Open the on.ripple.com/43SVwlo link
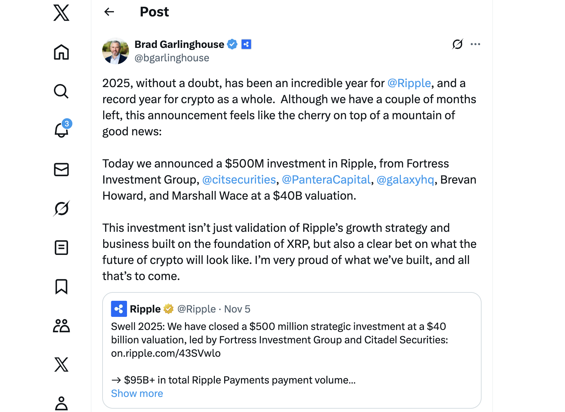Screen dimensions: 565x412 click(166, 353)
